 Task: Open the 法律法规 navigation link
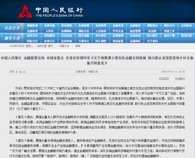coord(49,26)
